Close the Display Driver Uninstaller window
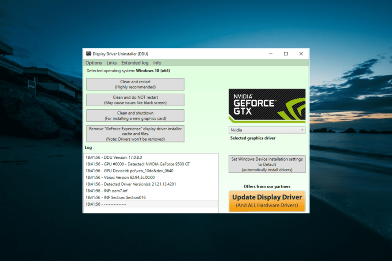This screenshot has width=392, height=261. 301,54
